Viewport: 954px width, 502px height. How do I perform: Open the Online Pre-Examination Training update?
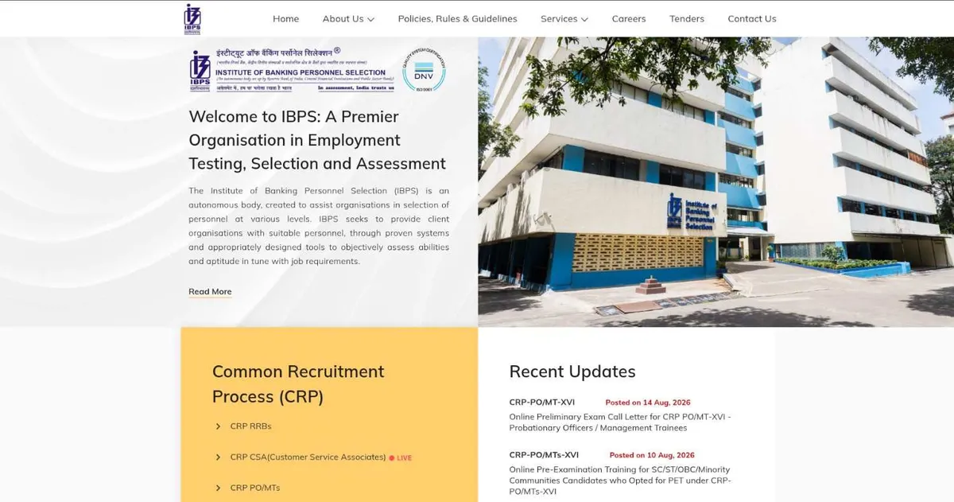pyautogui.click(x=620, y=481)
